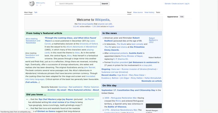
Task: Click the By email link
Action: (62, 90)
